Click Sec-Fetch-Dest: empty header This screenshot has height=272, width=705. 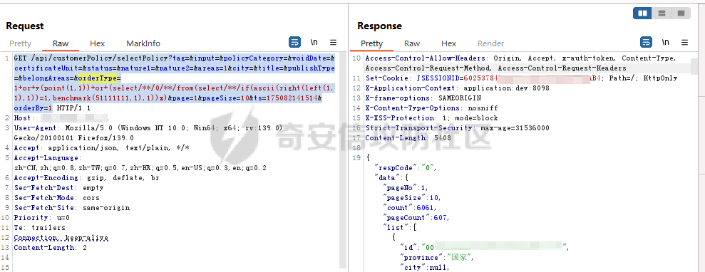pyautogui.click(x=58, y=187)
